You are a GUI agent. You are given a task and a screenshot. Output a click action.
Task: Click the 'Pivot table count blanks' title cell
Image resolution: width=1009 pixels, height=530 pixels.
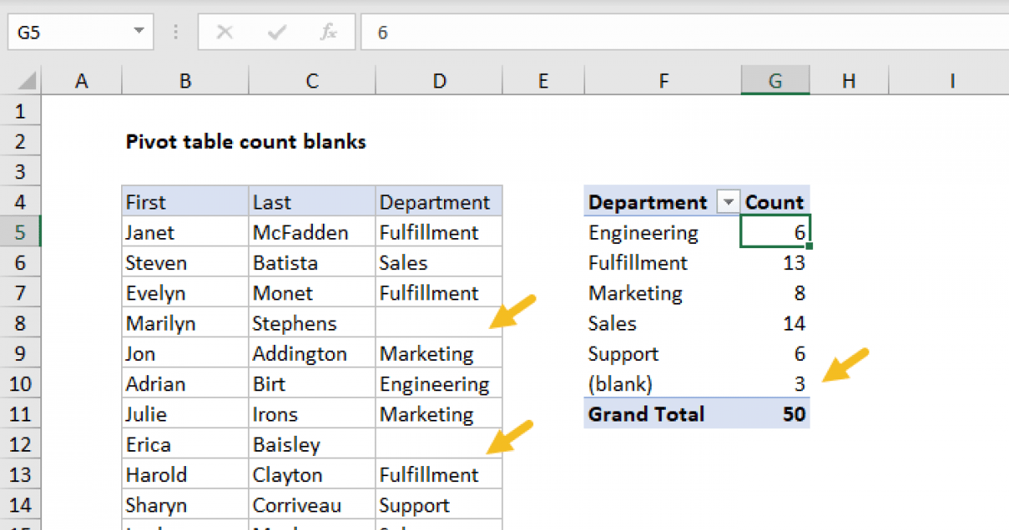click(x=246, y=142)
